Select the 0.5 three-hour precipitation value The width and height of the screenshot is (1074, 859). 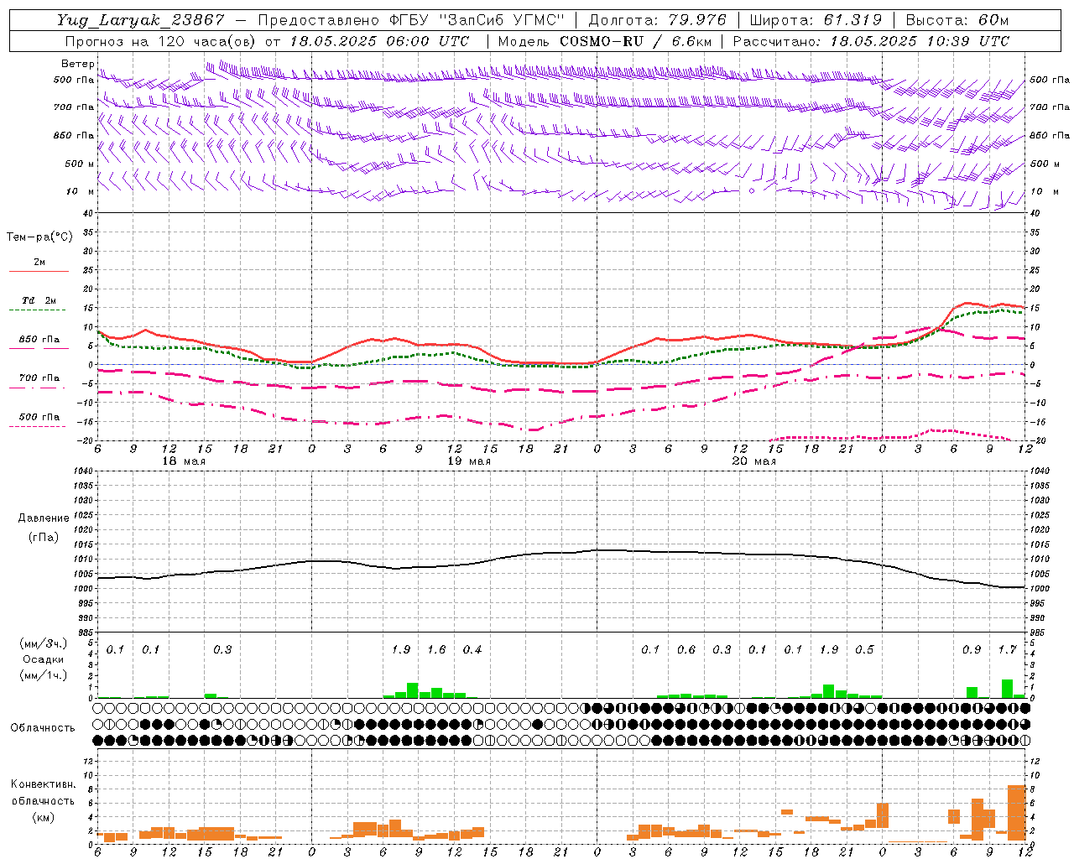click(x=864, y=649)
